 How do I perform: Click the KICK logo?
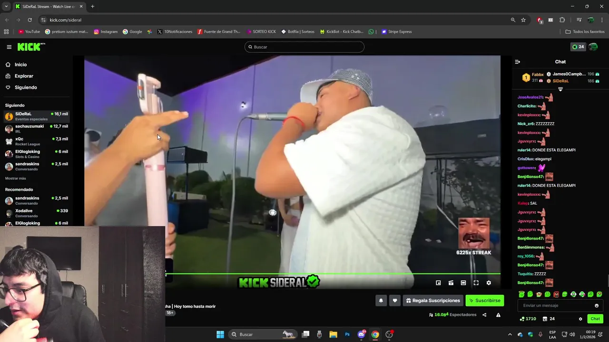click(31, 47)
